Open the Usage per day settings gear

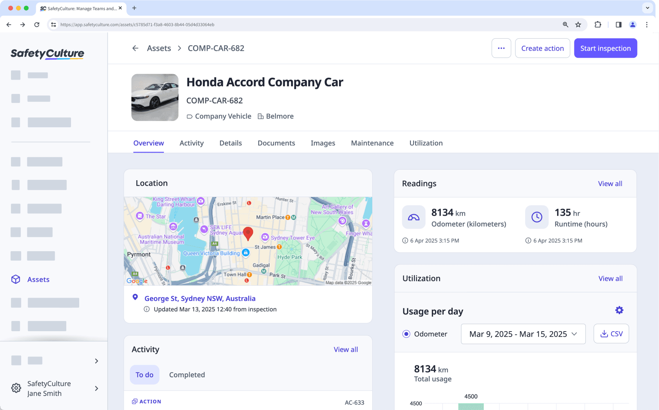coord(619,310)
